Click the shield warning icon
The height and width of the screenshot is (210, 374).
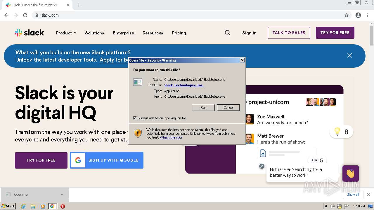coord(138,133)
